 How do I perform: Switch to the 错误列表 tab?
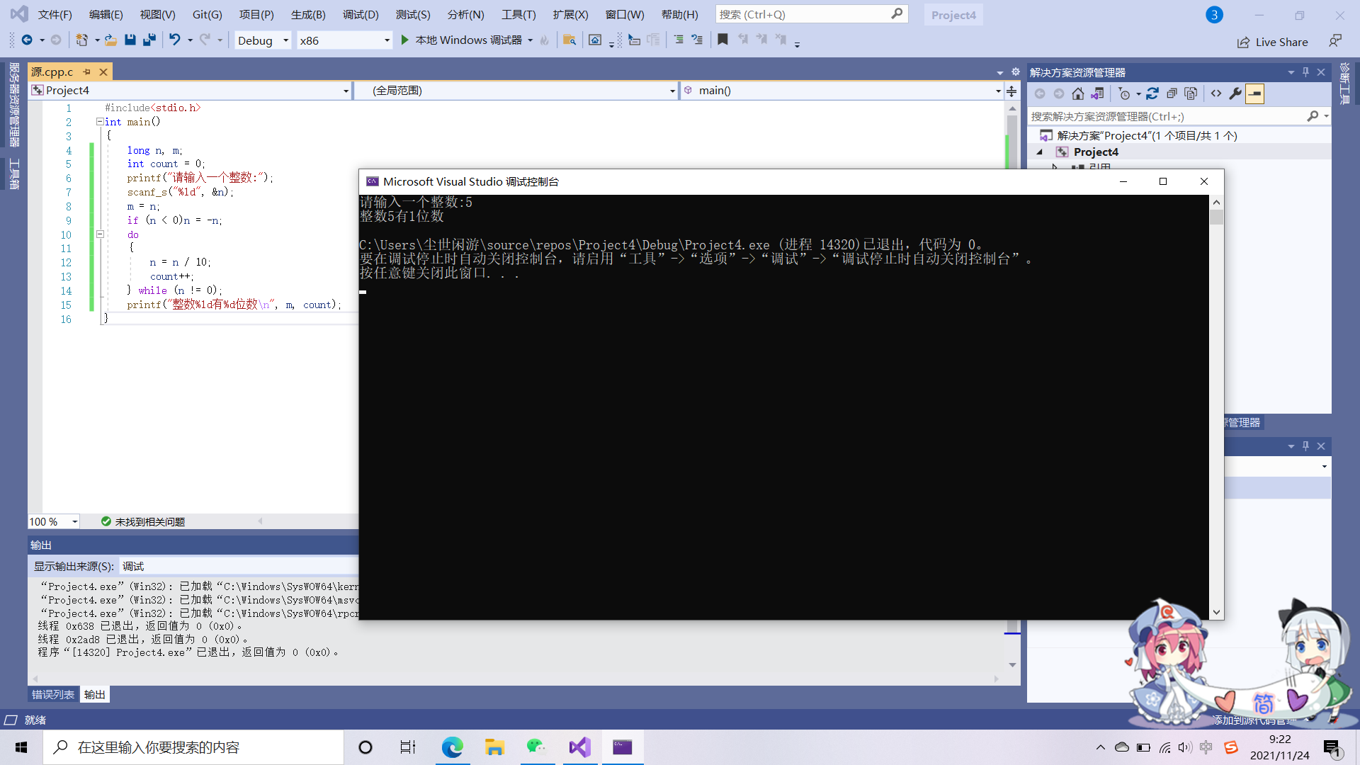[53, 694]
